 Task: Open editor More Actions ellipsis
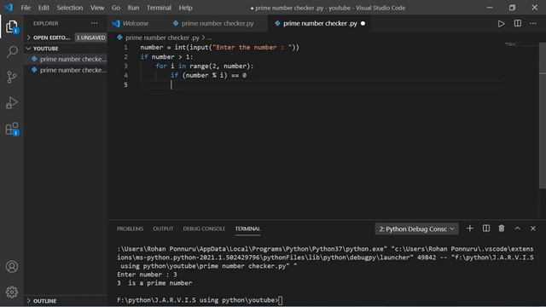tap(533, 23)
